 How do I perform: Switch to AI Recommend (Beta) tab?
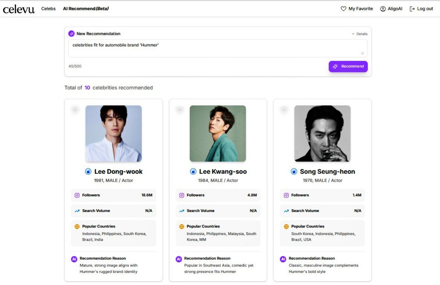[86, 9]
